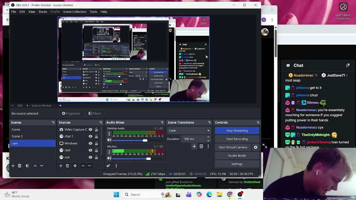Hide the chat 1 source

pyautogui.click(x=90, y=136)
